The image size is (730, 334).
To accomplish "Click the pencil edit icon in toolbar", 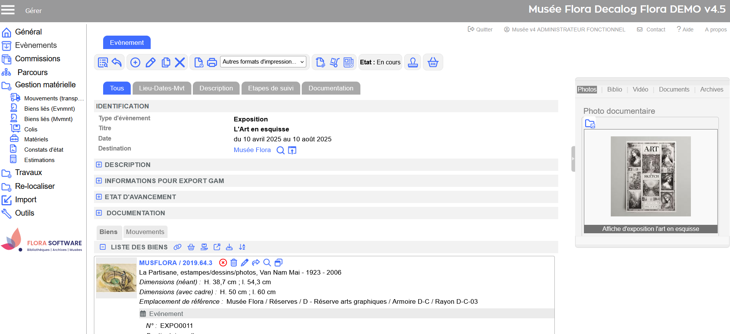I will 151,62.
